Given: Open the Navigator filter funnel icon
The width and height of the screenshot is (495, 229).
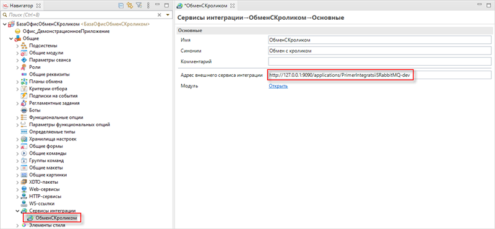Looking at the screenshot, I should click(139, 6).
